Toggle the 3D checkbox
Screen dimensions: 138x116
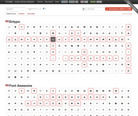click(x=43, y=9)
